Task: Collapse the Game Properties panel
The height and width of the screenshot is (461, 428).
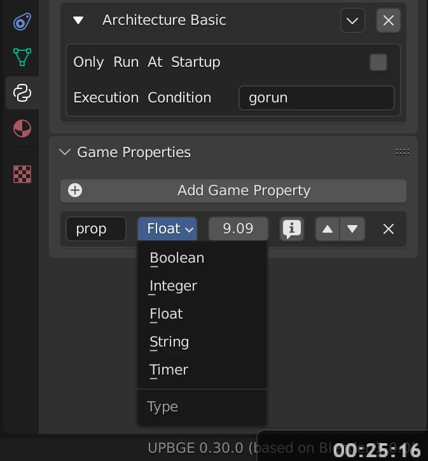Action: click(x=65, y=153)
